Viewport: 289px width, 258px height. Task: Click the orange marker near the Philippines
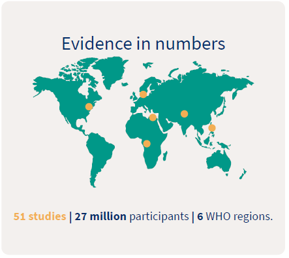pyautogui.click(x=212, y=128)
